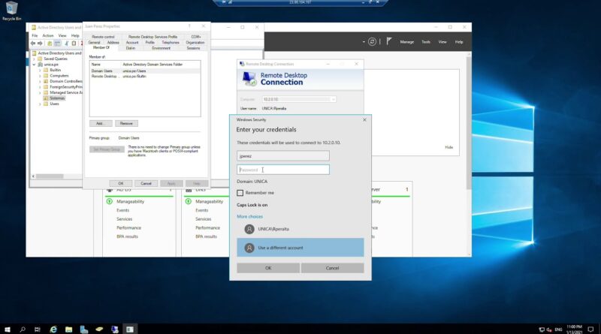The image size is (601, 334).
Task: Click the DNS Manageability status icon
Action: point(189,201)
